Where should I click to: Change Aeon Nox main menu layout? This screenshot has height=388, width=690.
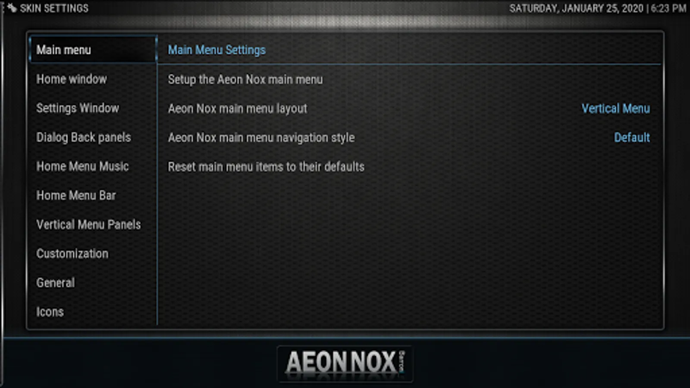410,108
